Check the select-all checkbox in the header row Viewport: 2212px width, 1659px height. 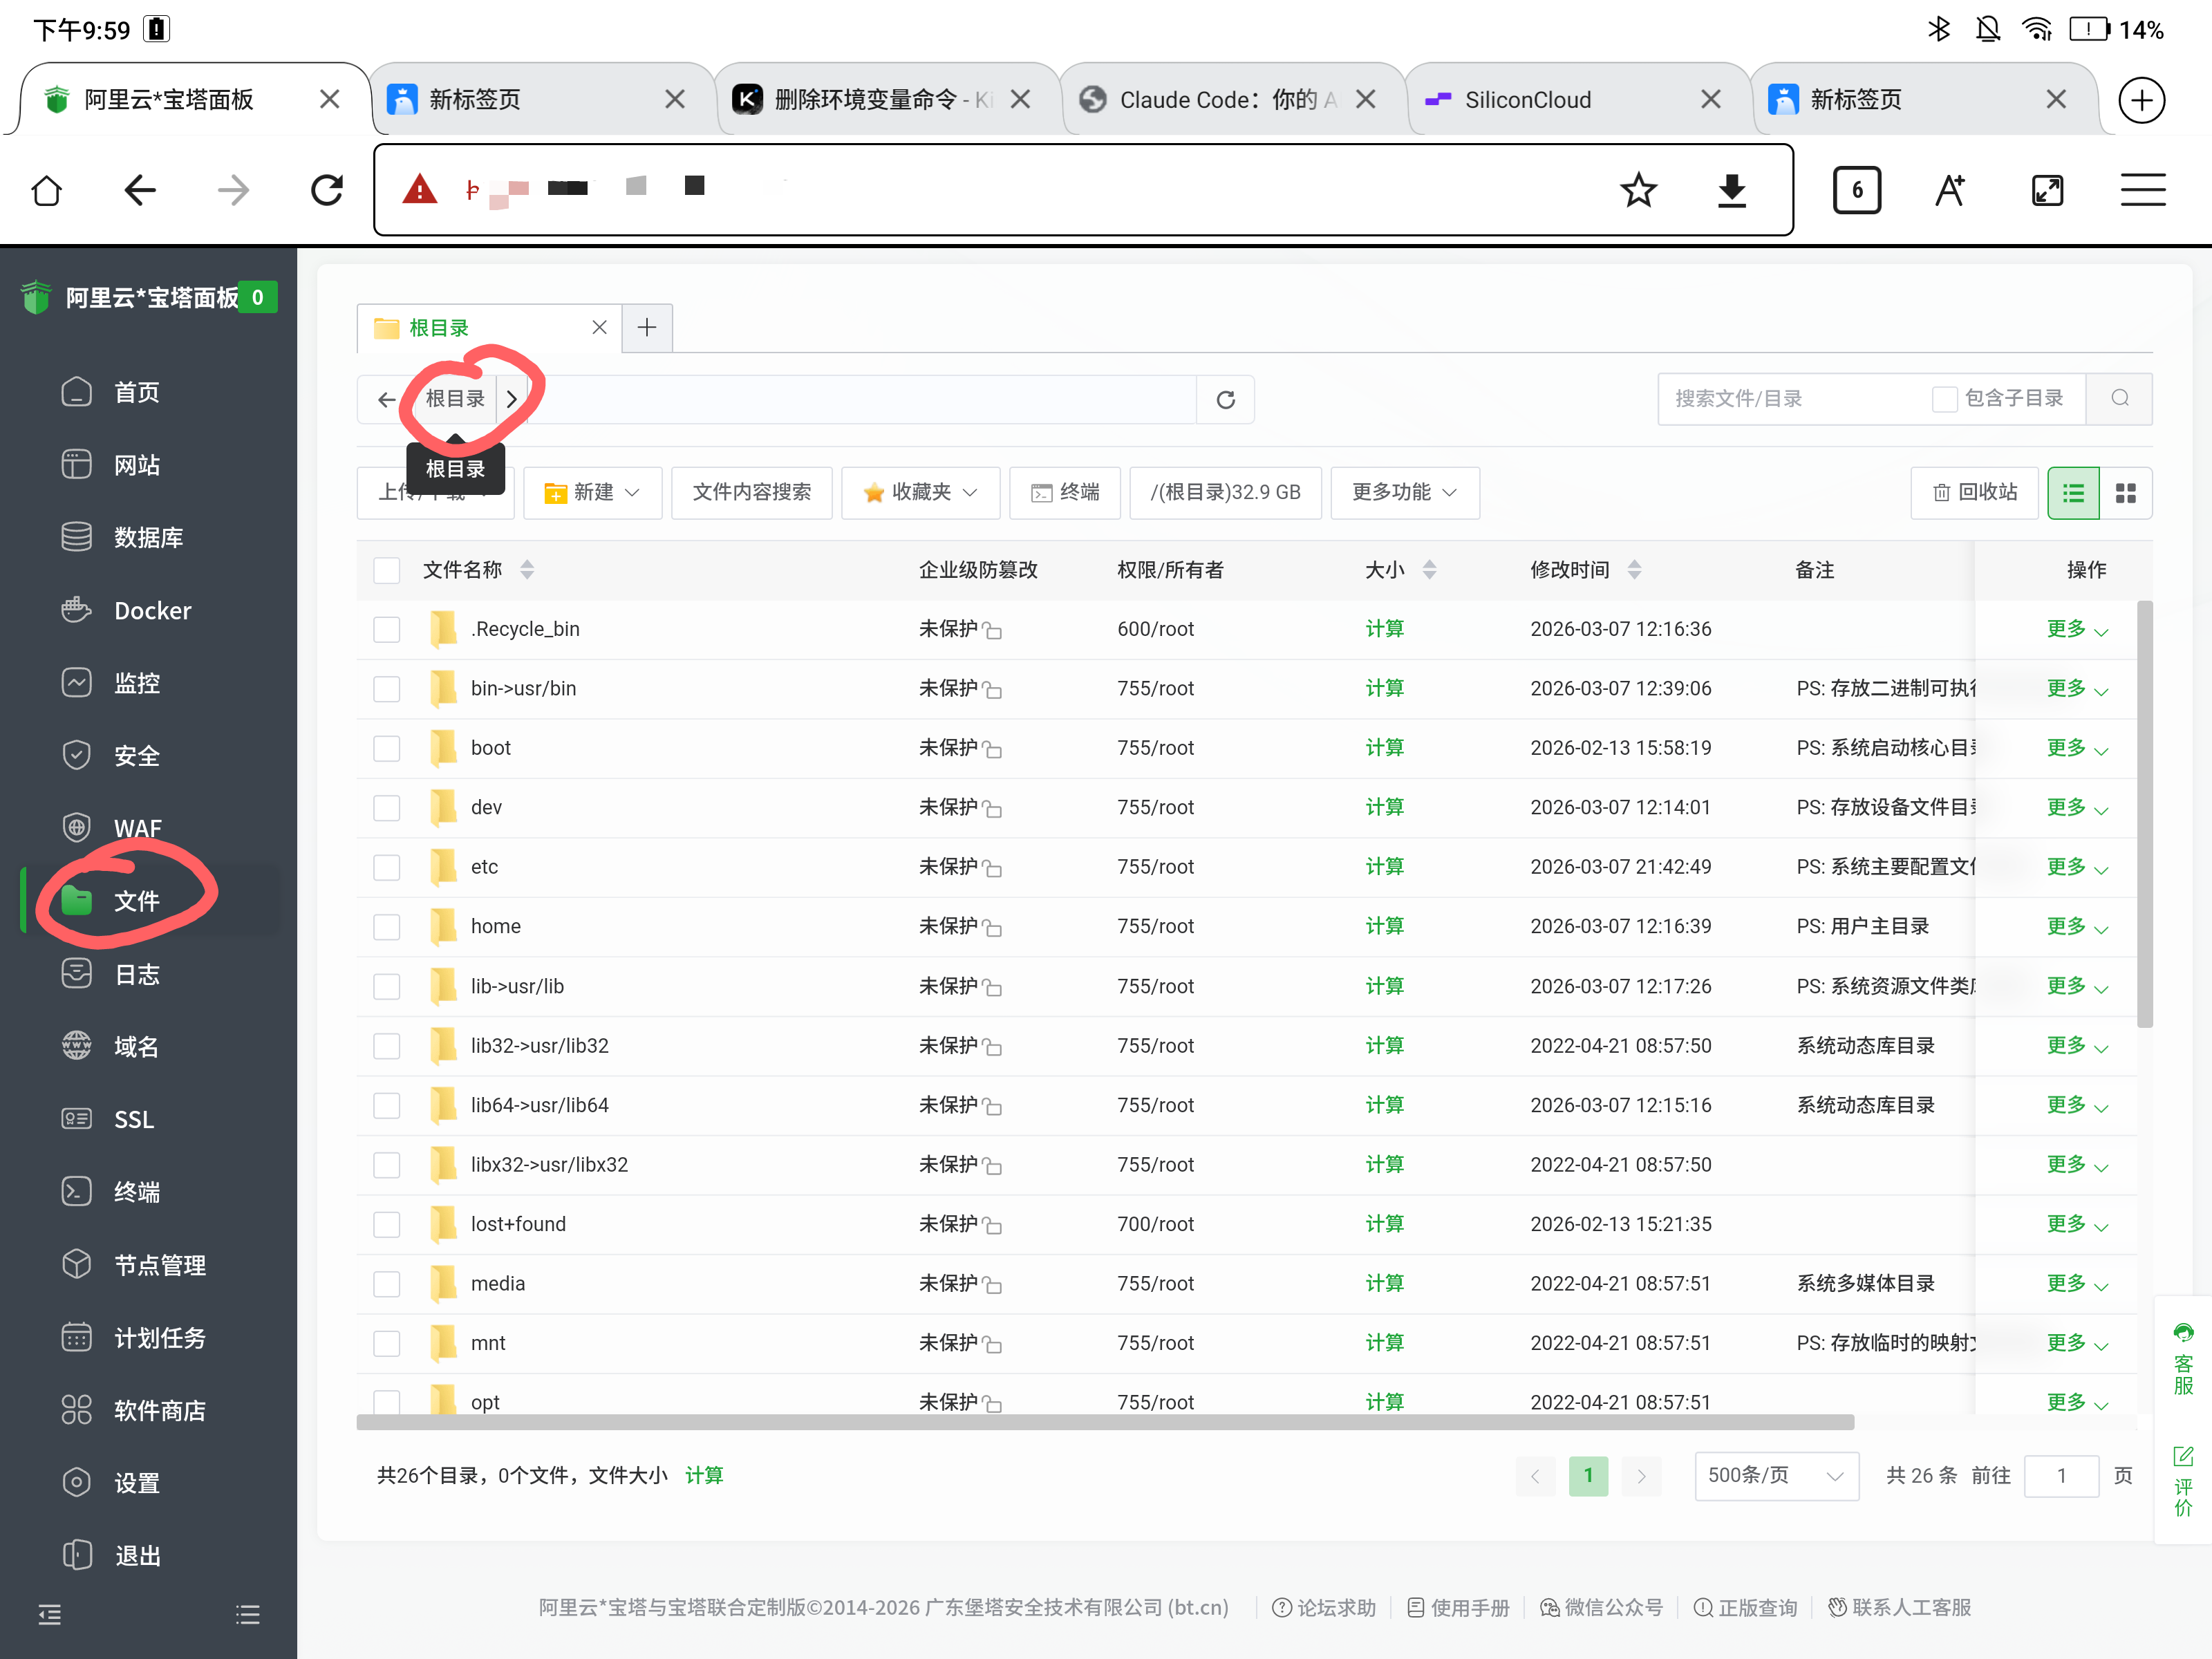click(x=387, y=570)
